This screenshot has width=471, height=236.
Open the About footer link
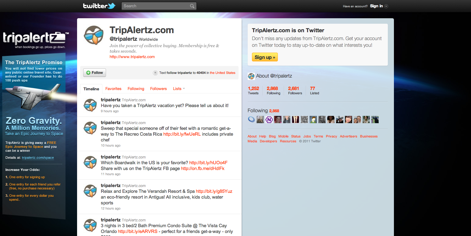tap(252, 137)
